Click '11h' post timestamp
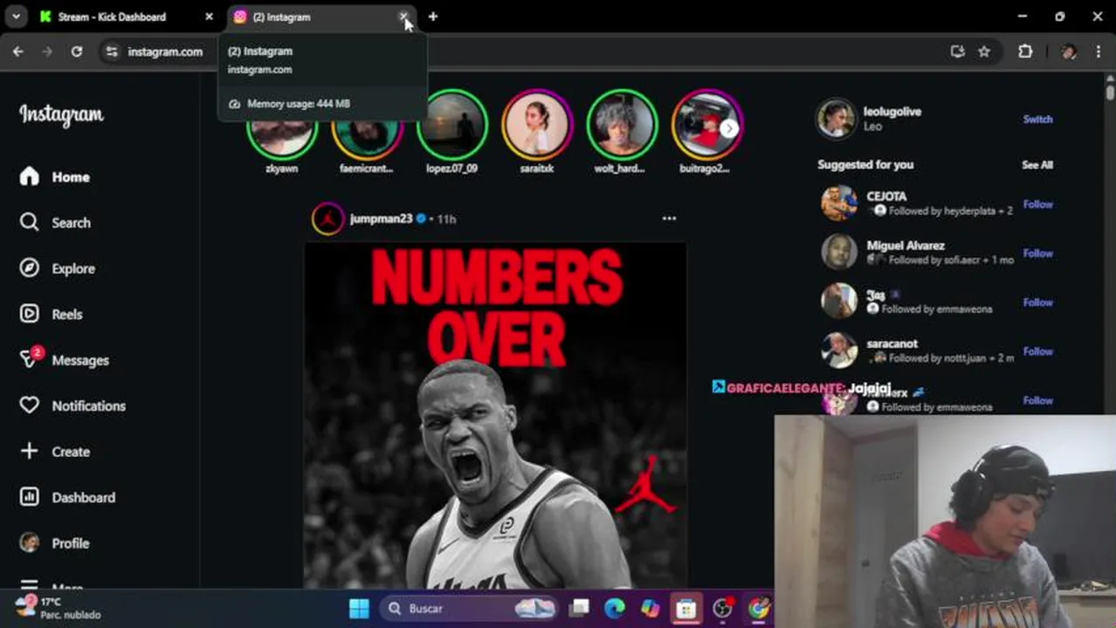Screen dimensions: 1116x628 (446, 219)
